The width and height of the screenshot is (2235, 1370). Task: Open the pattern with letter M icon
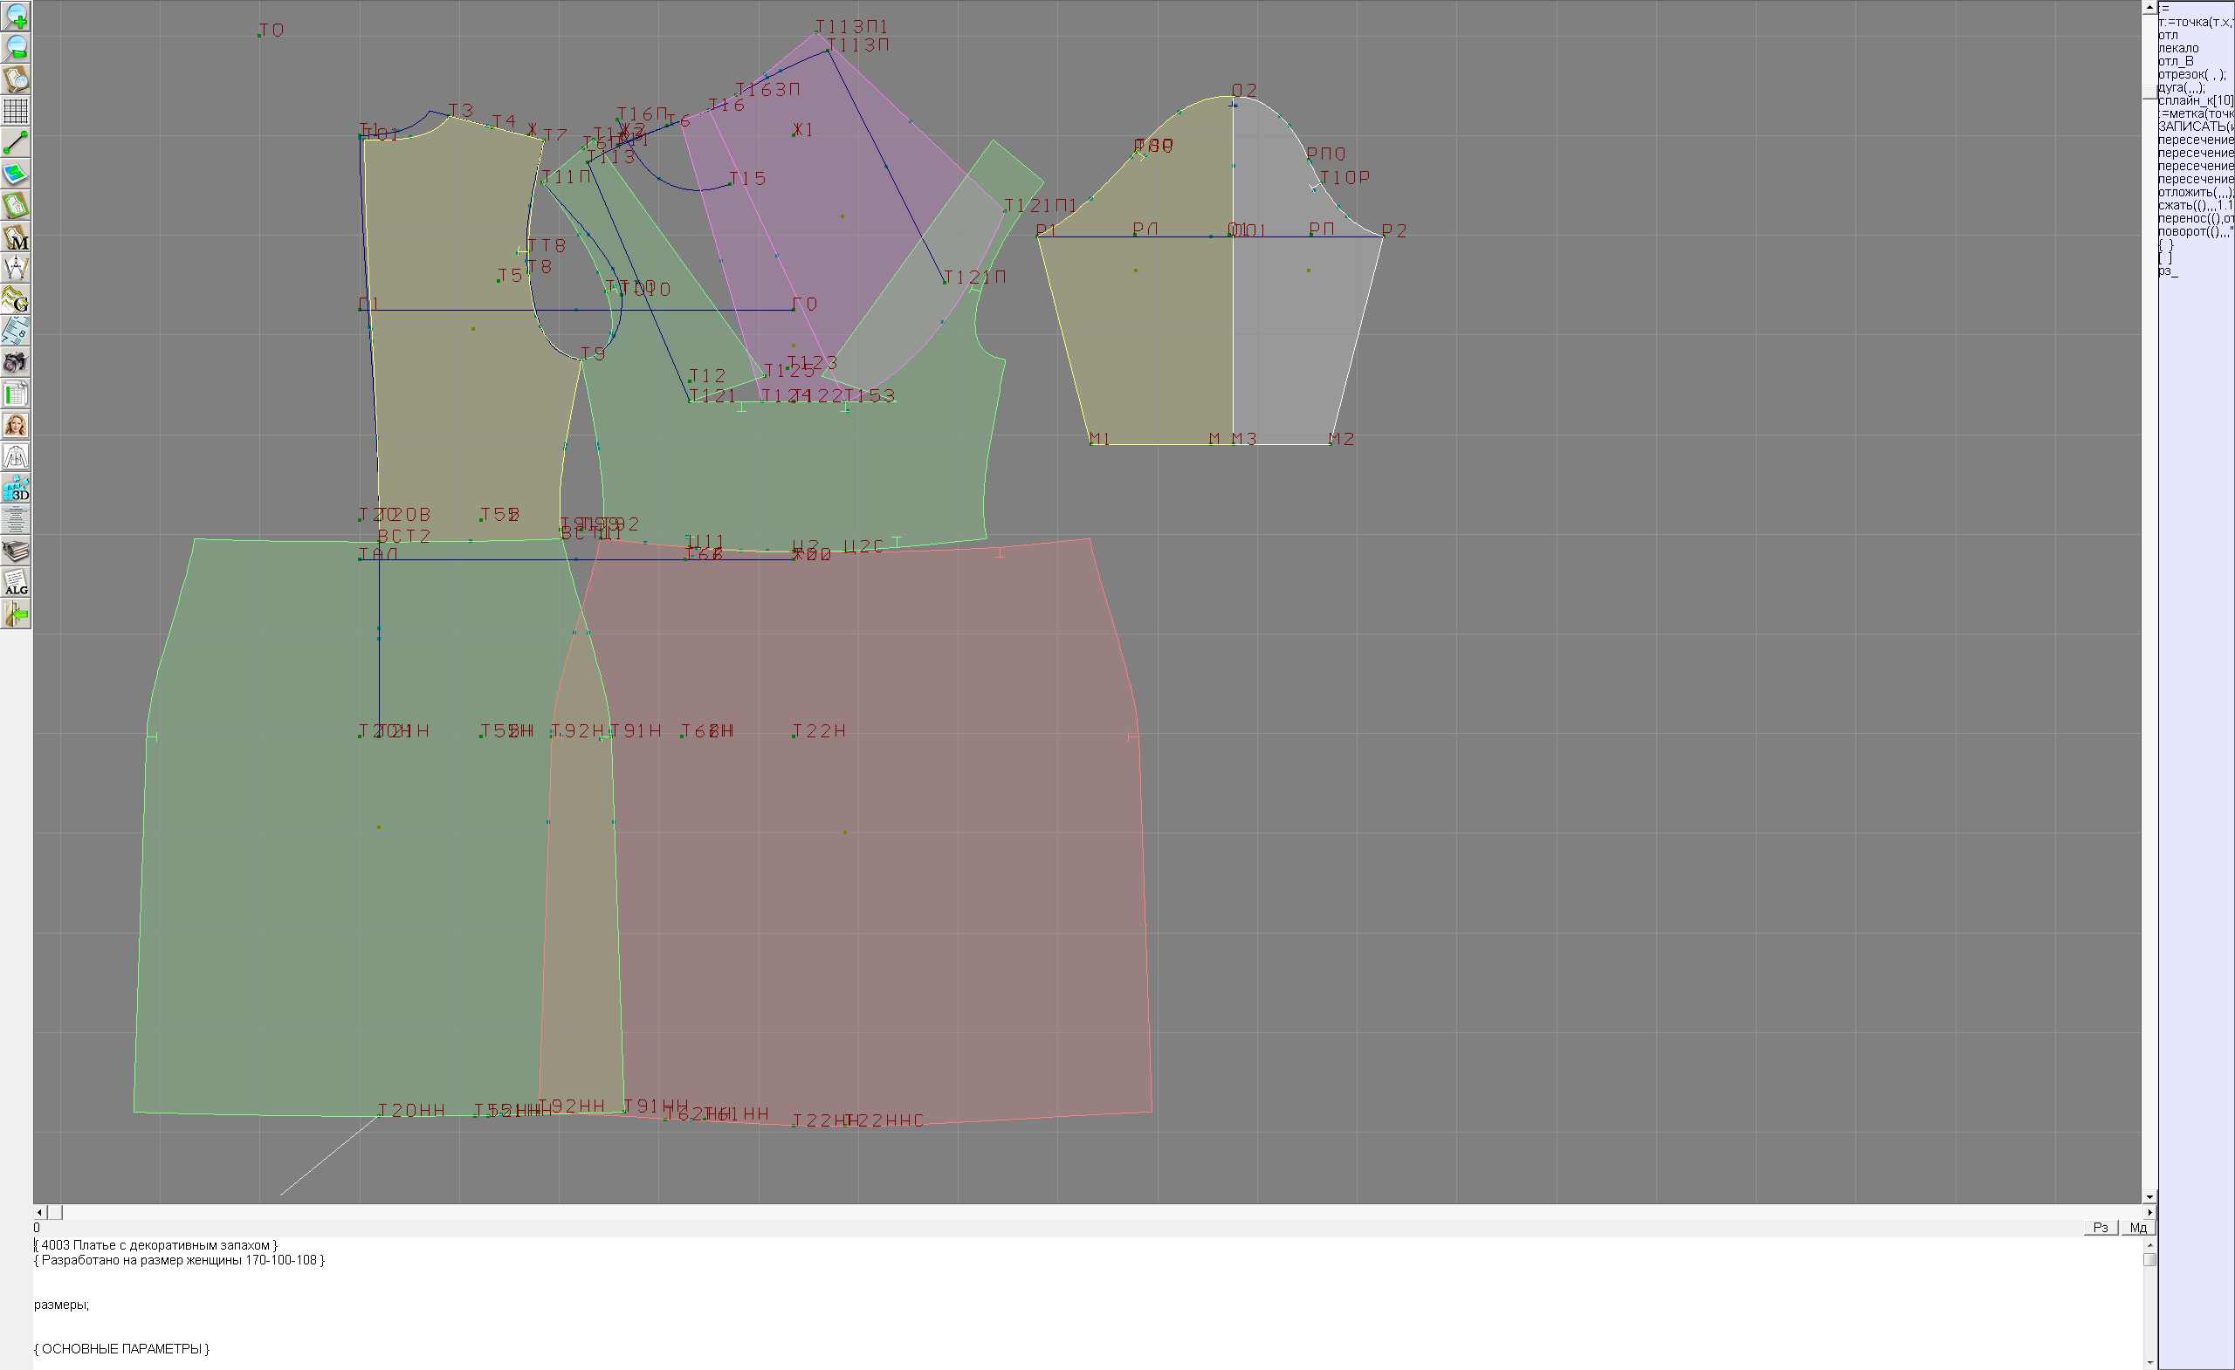coord(16,237)
